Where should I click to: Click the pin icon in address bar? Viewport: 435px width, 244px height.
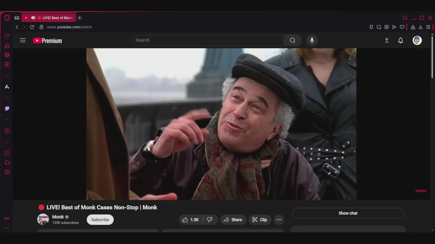click(x=371, y=27)
